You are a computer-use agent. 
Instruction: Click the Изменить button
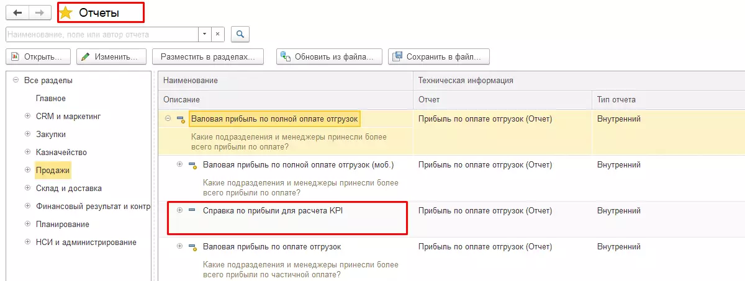click(111, 56)
